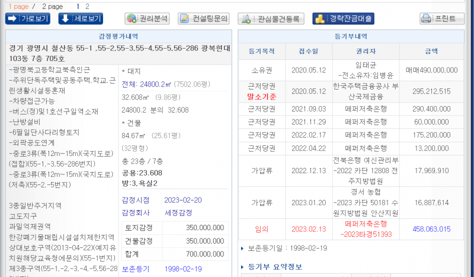The height and width of the screenshot is (277, 474).
Task: Click 전체: 24800.2㎡ land area text
Action: (146, 84)
